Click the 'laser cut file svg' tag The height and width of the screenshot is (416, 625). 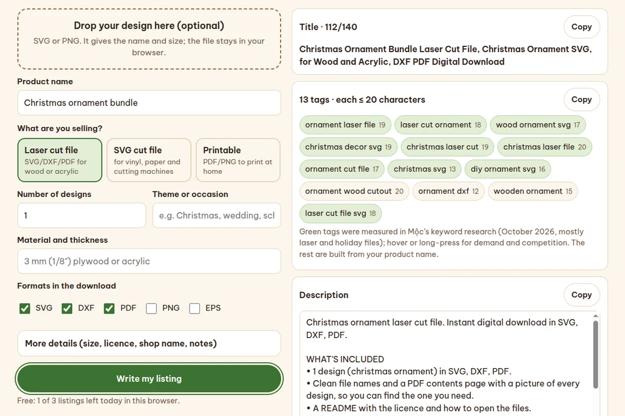pyautogui.click(x=340, y=213)
